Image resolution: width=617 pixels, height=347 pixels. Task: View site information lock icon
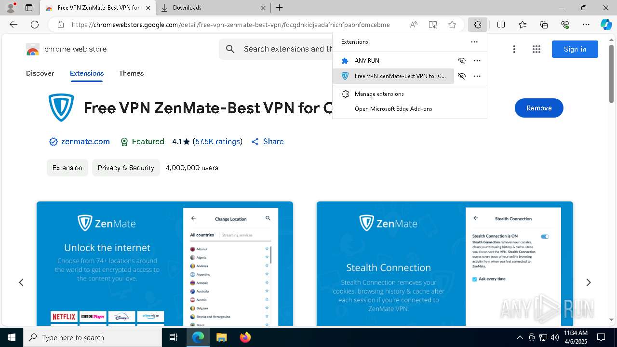[60, 25]
